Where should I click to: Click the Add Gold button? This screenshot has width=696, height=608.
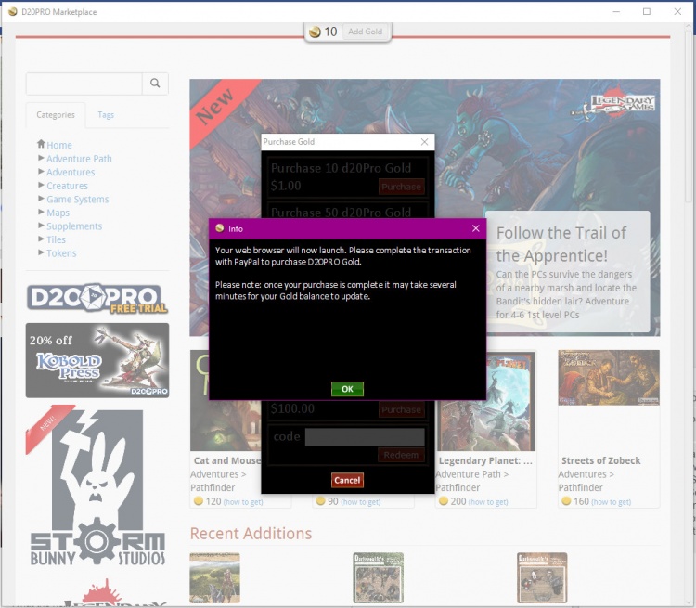point(365,32)
